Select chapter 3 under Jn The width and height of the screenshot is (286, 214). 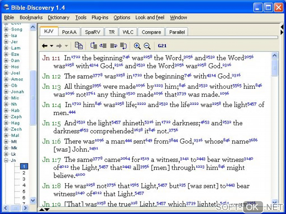pos(24,179)
